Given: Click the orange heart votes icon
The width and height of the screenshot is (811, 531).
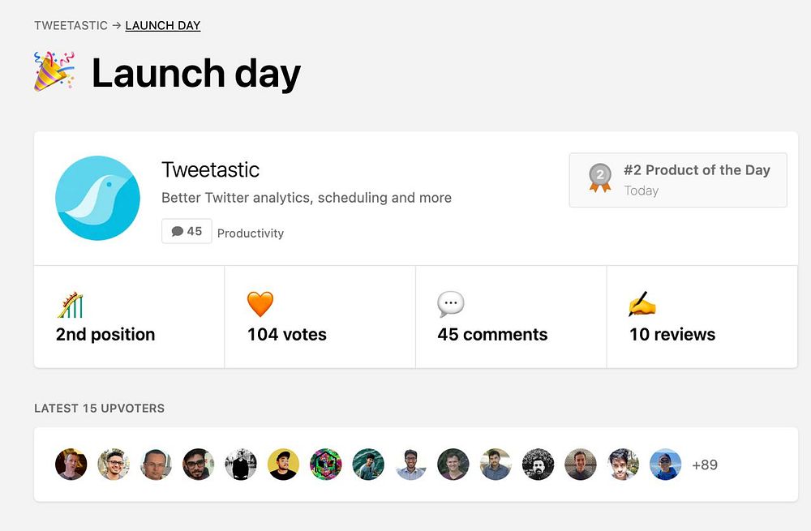Looking at the screenshot, I should [260, 305].
